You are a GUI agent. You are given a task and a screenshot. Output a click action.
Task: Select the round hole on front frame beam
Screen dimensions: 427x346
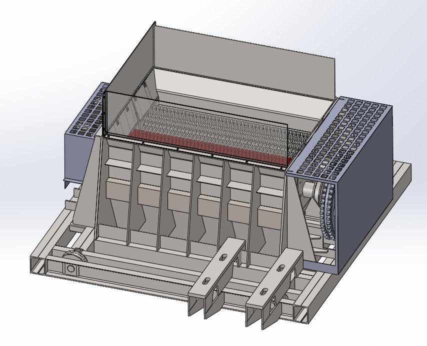[x=71, y=269]
